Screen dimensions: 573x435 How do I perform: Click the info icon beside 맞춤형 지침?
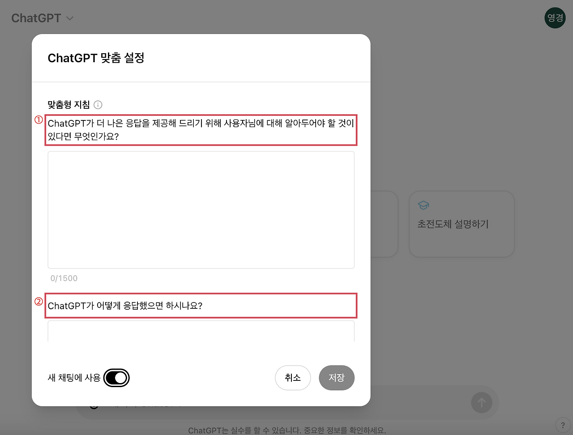tap(98, 105)
